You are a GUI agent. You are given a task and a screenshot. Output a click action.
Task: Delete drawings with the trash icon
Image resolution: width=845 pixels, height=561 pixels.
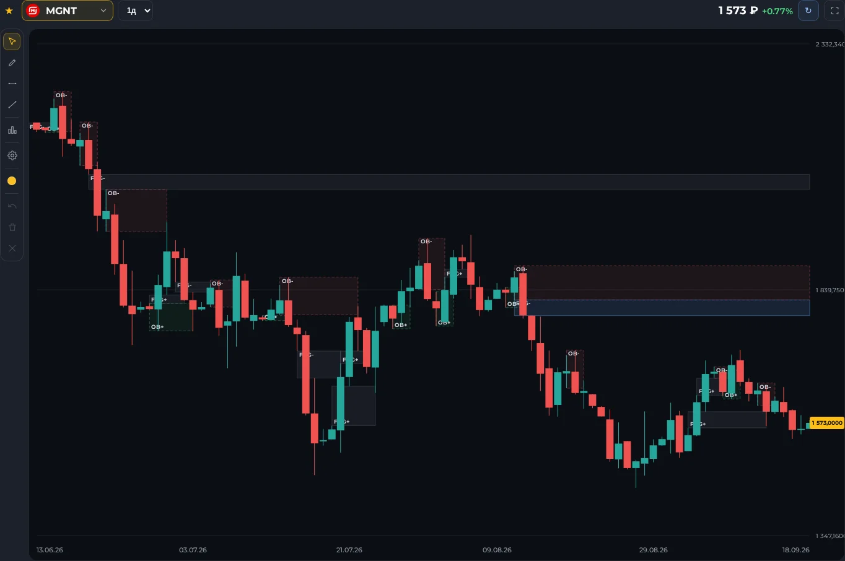[x=12, y=227]
